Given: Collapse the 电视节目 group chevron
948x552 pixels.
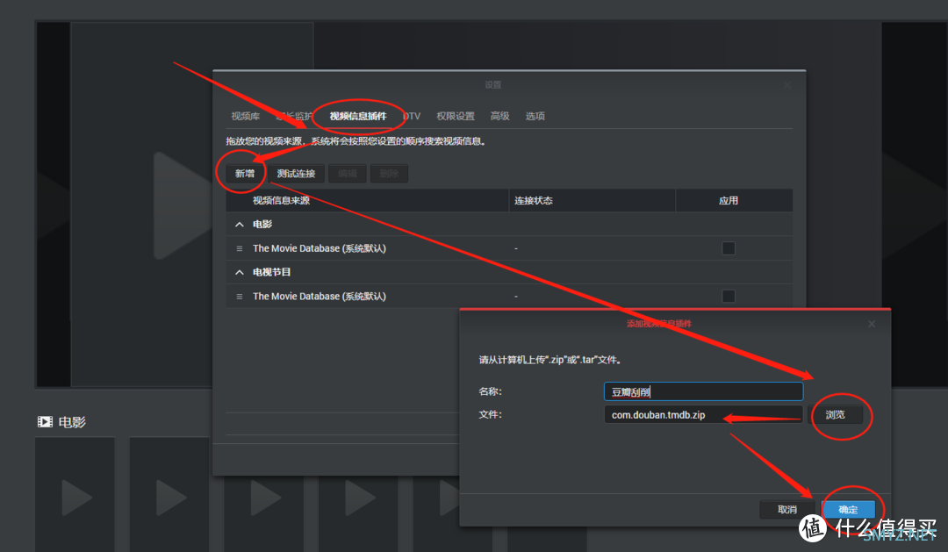Looking at the screenshot, I should click(x=240, y=272).
